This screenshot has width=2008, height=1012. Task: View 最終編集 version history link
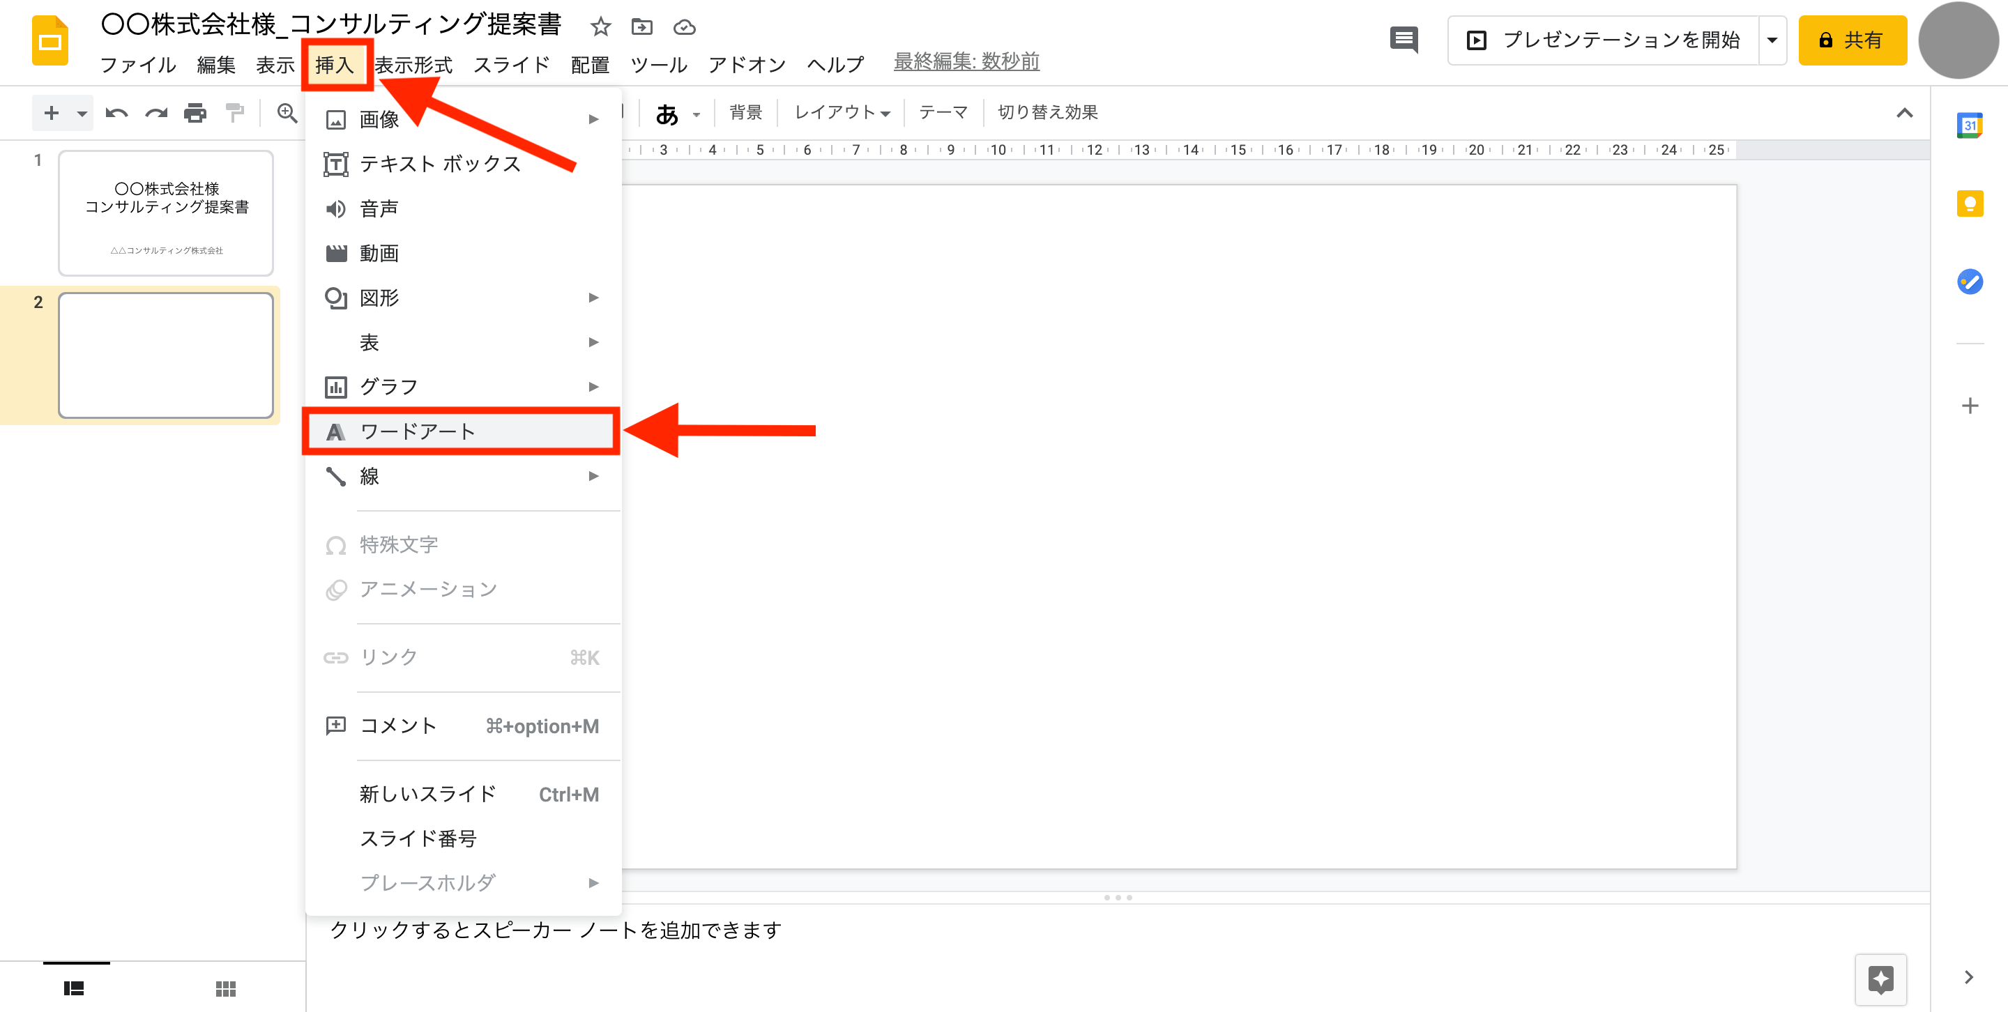966,61
